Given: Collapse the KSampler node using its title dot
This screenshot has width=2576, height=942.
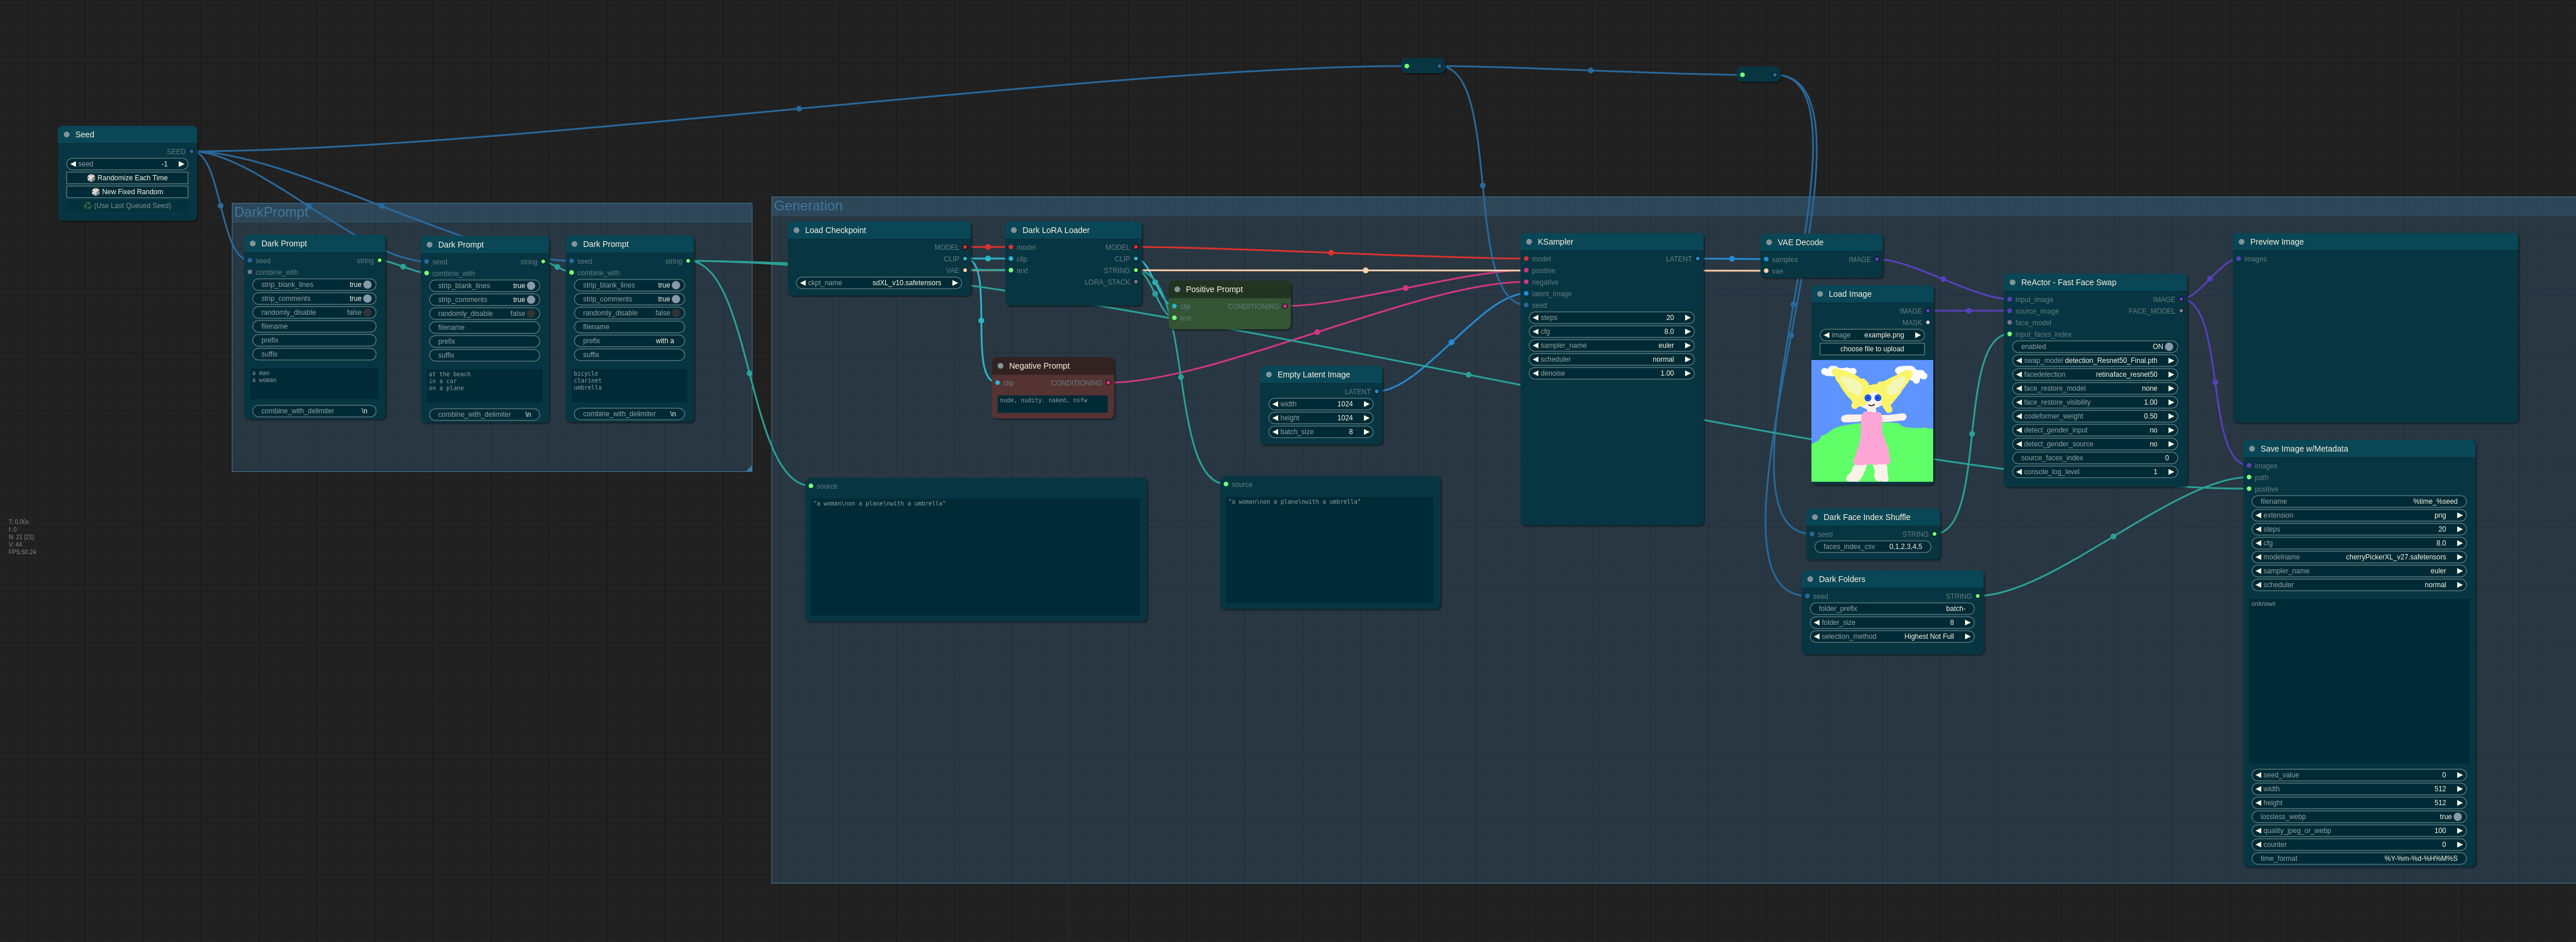Looking at the screenshot, I should [1529, 242].
